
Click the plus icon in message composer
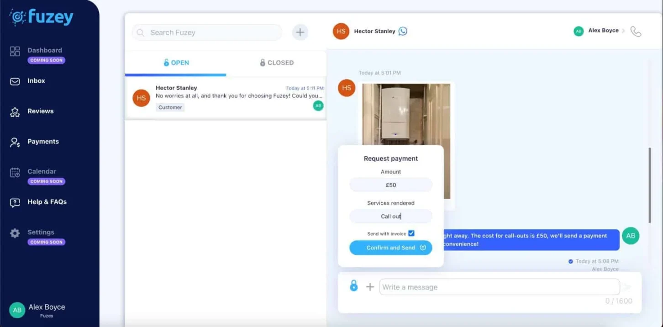[370, 287]
